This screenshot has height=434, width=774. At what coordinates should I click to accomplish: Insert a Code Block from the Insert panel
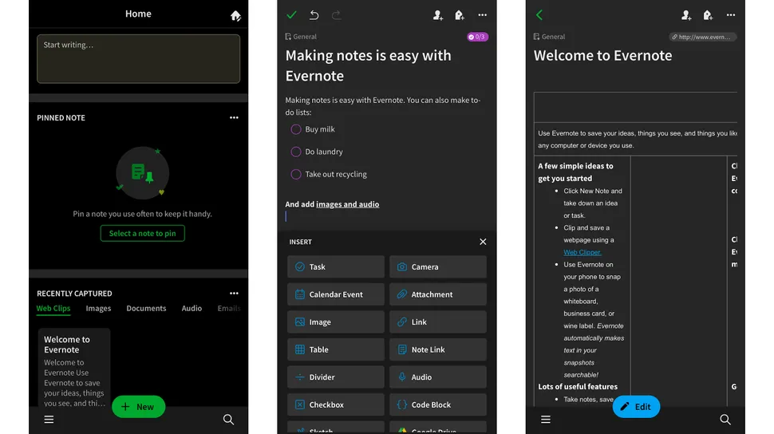point(438,404)
